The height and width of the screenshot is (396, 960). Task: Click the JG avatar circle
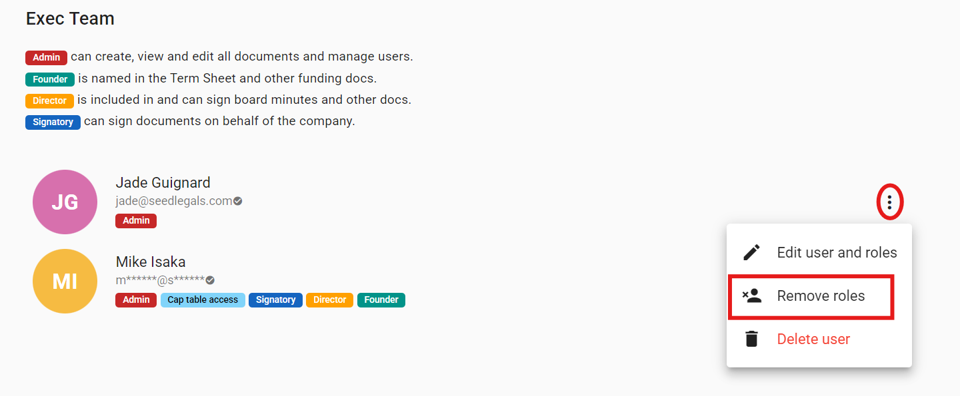coord(65,202)
